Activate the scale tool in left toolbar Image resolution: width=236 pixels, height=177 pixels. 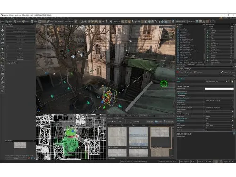click(2, 39)
